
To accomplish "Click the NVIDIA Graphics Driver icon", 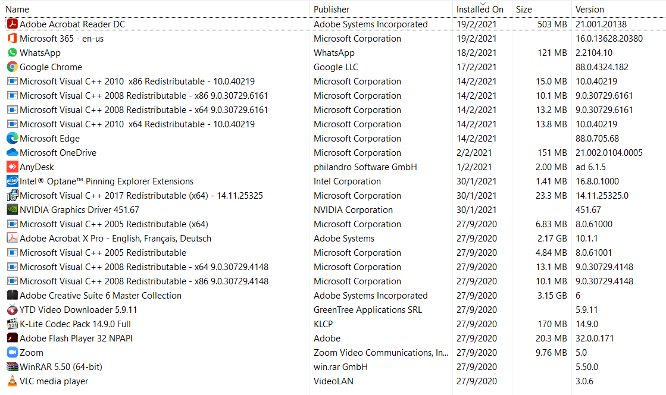I will tap(12, 210).
